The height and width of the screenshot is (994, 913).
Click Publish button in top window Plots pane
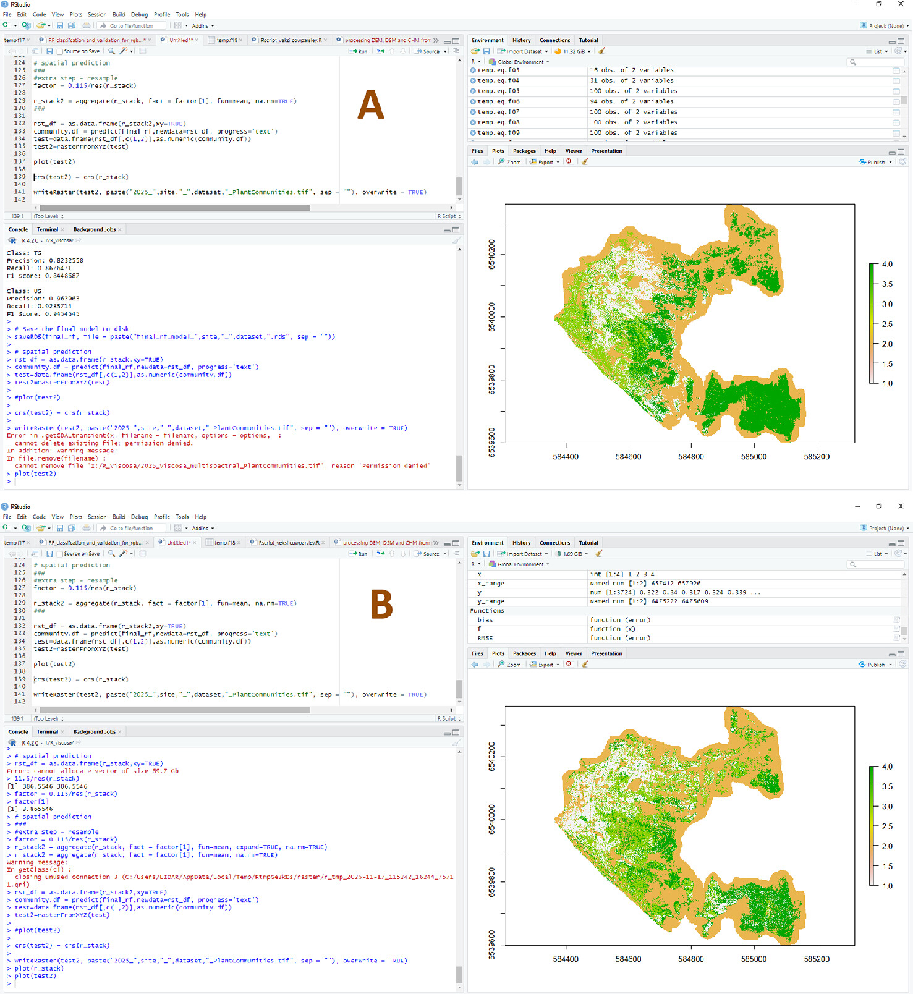coord(872,162)
